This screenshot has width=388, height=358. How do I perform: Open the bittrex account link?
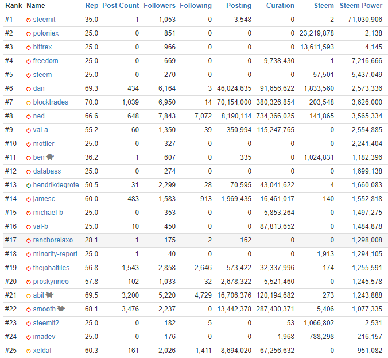pyautogui.click(x=42, y=47)
